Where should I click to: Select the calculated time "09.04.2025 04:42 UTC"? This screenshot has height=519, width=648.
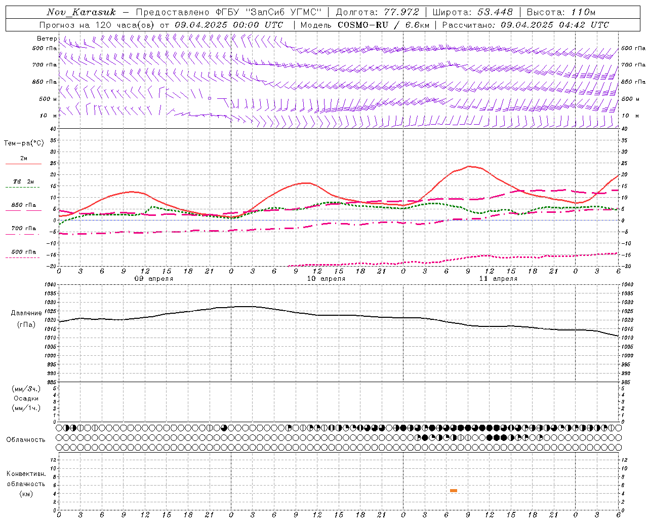coord(555,25)
